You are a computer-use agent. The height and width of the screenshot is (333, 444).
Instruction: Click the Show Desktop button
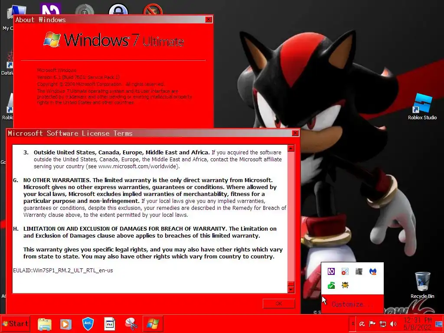pos(439,324)
